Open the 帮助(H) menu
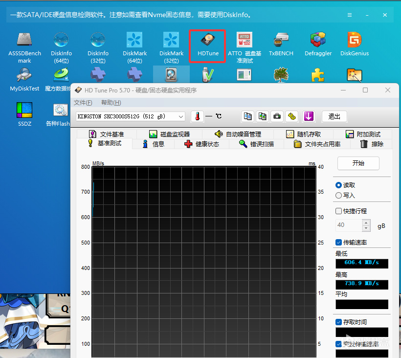 coord(111,103)
